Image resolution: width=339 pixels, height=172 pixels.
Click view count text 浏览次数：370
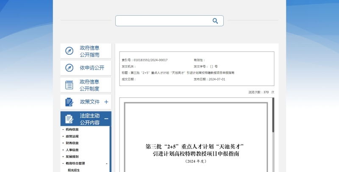[x=258, y=92]
